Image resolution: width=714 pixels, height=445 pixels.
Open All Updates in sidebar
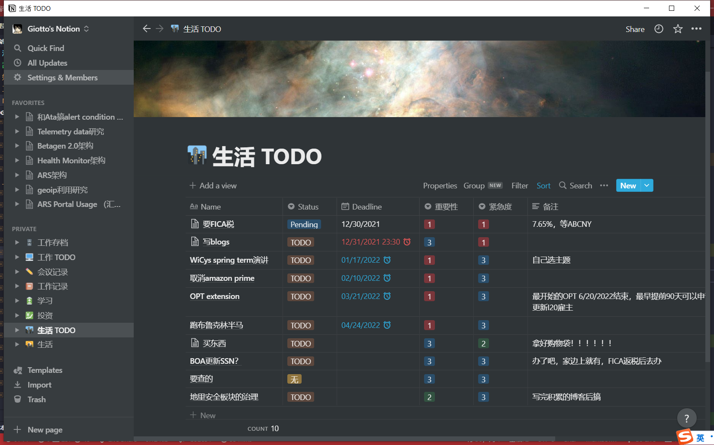(x=47, y=63)
